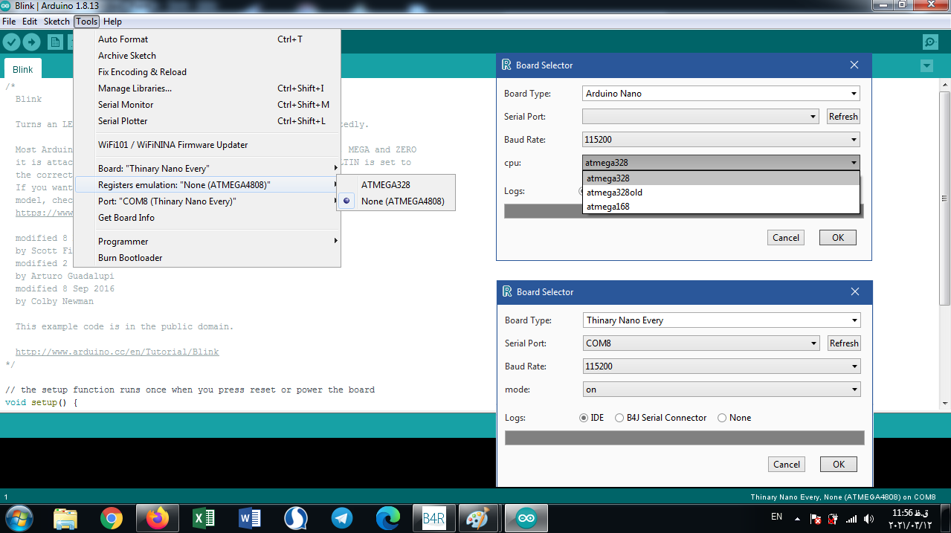Click OK in the Arduino Nano dialog
951x533 pixels.
pyautogui.click(x=838, y=238)
